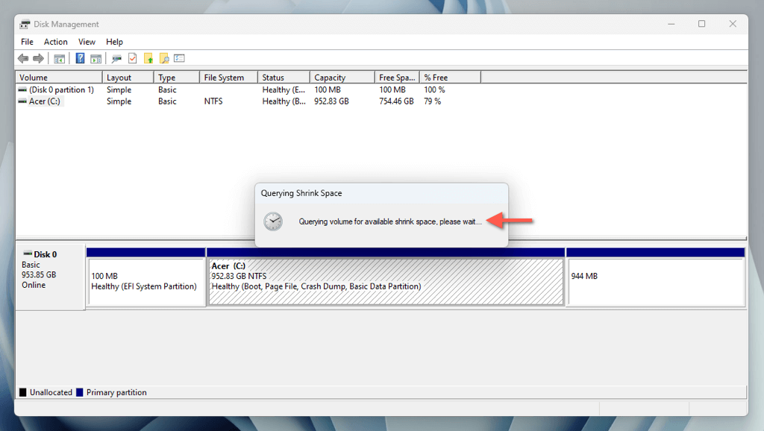
Task: Select the Disk 0 partition 1 volume row
Action: 61,89
